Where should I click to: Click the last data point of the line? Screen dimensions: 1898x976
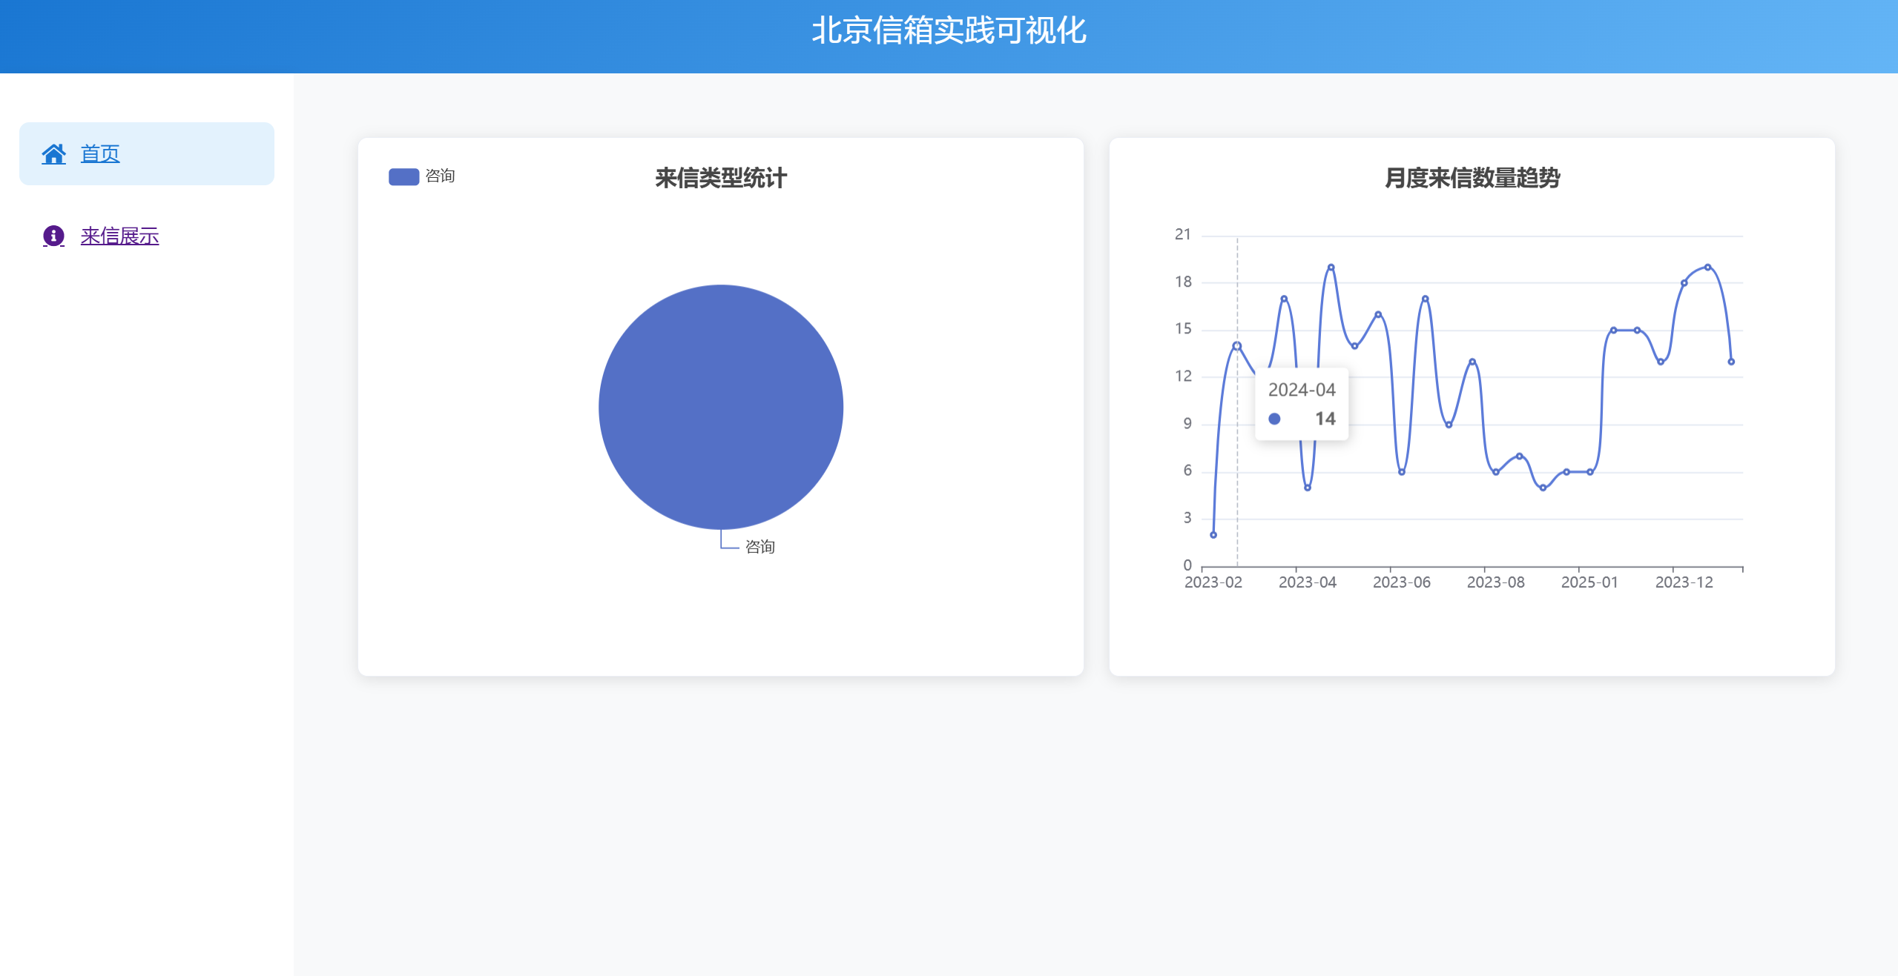click(1731, 362)
